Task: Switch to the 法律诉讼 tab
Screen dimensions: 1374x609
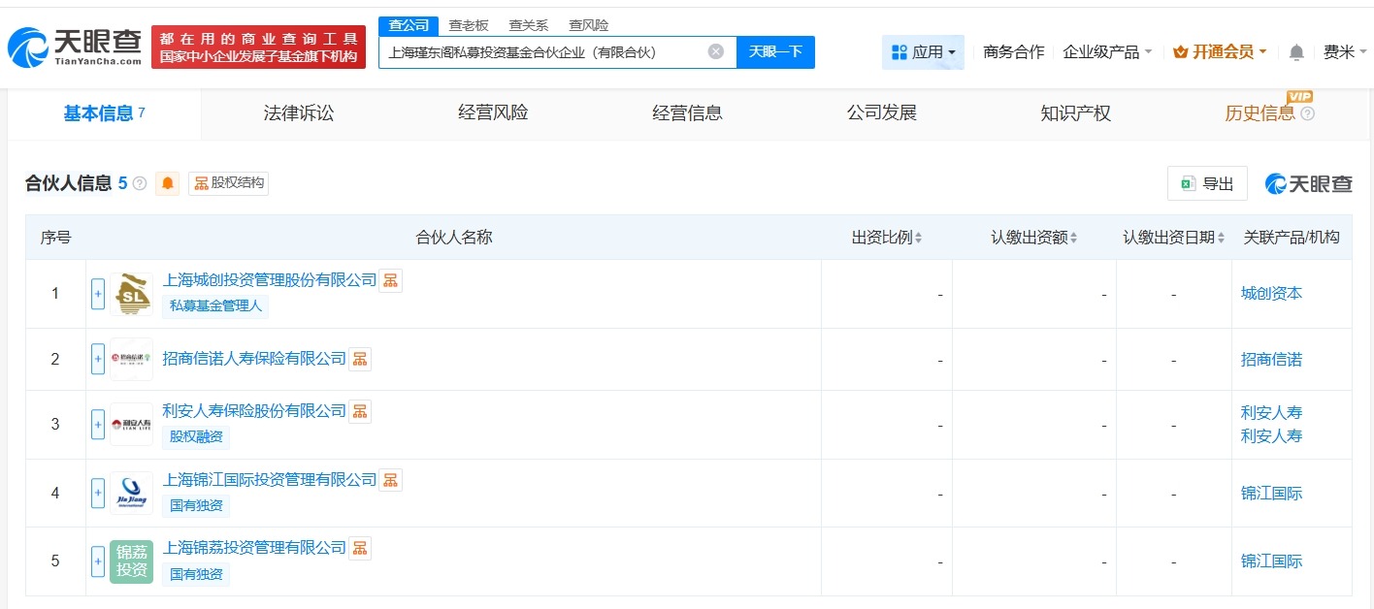Action: (298, 113)
